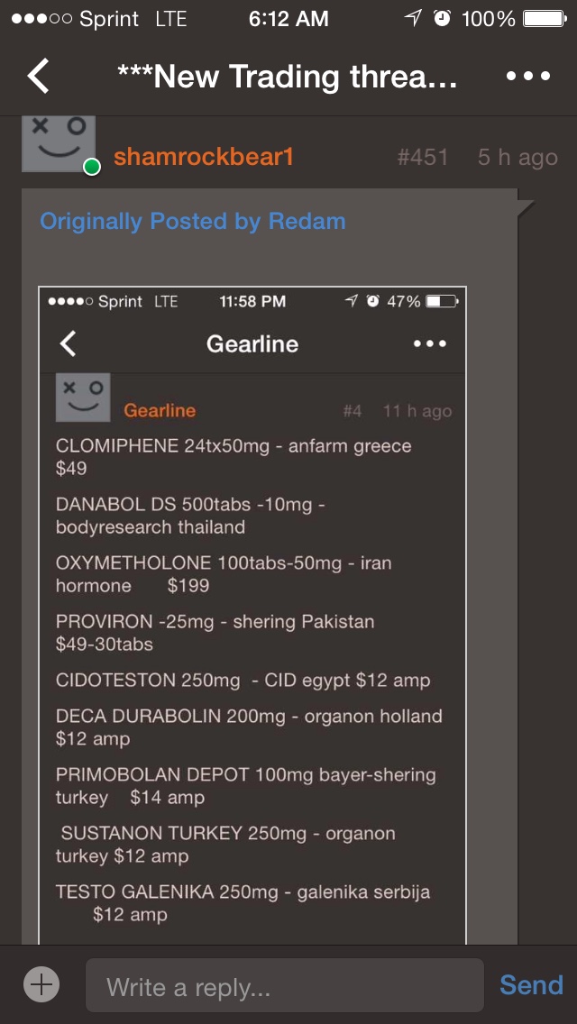Open the three-dot thread options menu
577x1024 pixels.
[x=527, y=77]
